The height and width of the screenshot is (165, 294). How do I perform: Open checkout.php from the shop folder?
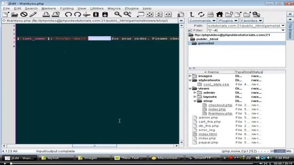pyautogui.click(x=220, y=105)
